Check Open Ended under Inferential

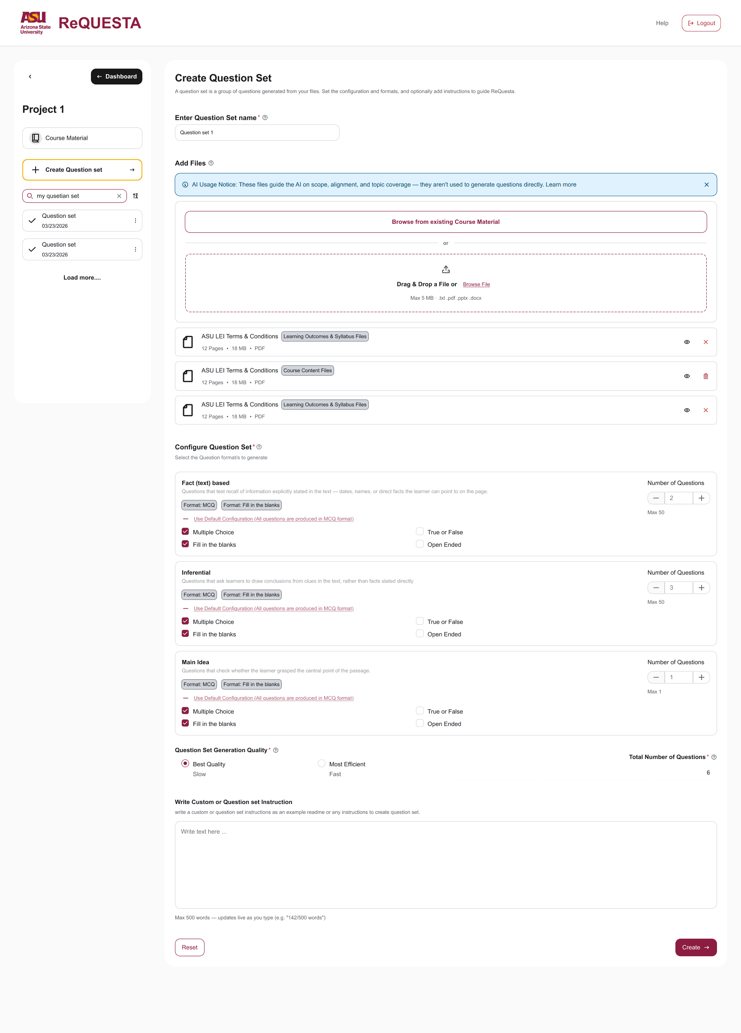(x=420, y=633)
